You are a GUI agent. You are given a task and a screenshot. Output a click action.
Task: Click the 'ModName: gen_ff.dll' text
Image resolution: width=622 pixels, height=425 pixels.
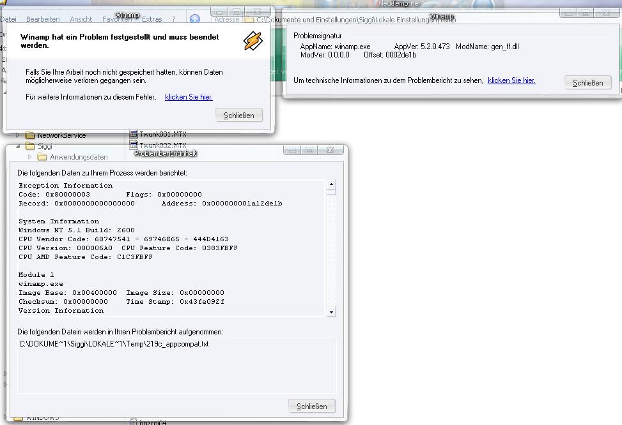(x=487, y=47)
